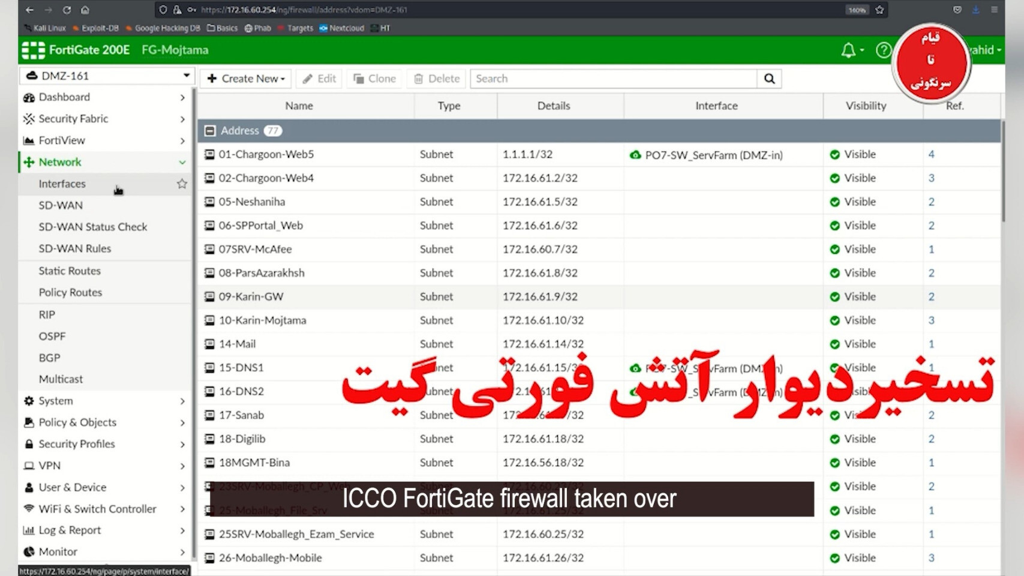This screenshot has width=1024, height=576.
Task: Open the DMZ-161 VDOM dropdown
Action: tap(108, 76)
